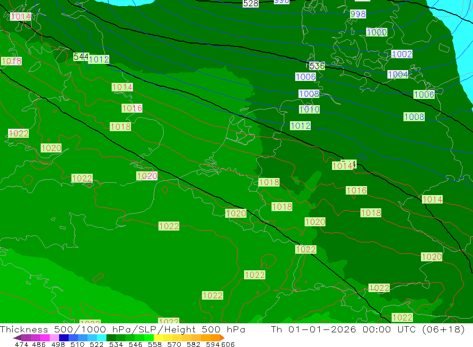Click the 998 isobar label
This screenshot has height=347, width=473.
[358, 14]
